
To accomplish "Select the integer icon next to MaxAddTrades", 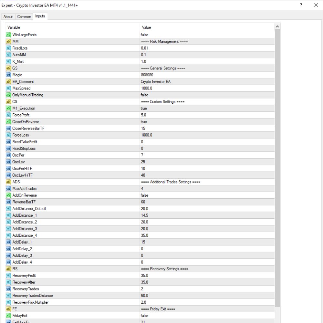I will 8,189.
